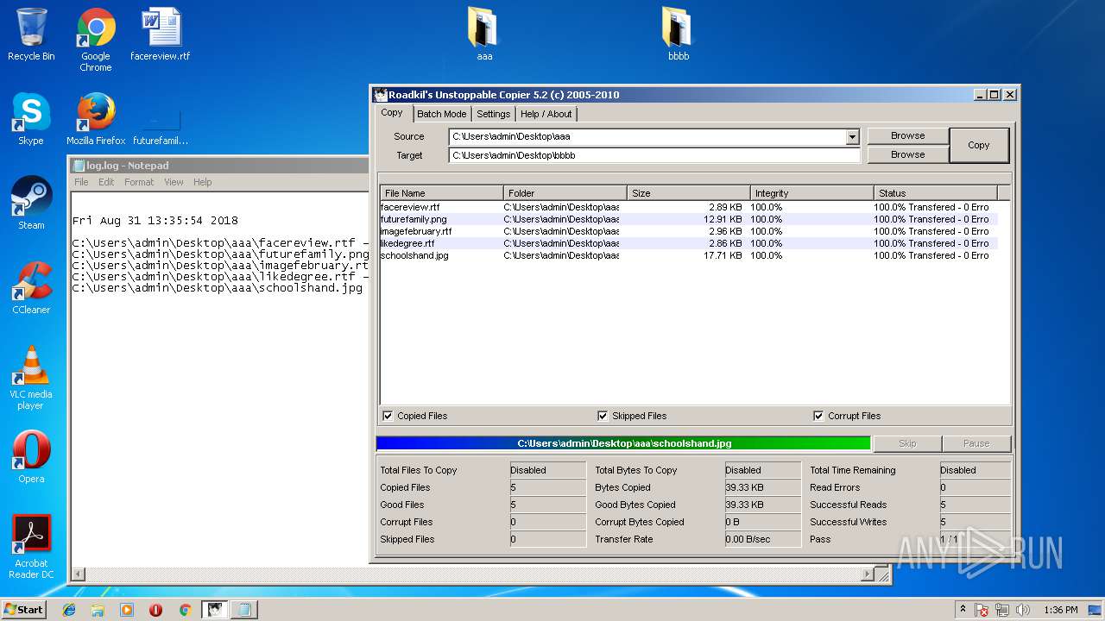Click the Skip button
The image size is (1105, 621).
(x=907, y=443)
